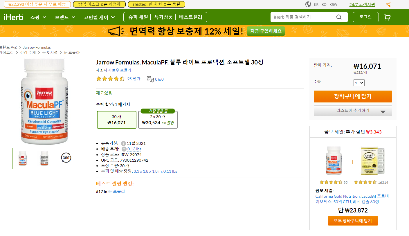Click the 지금 구입하세요 button

pyautogui.click(x=266, y=31)
